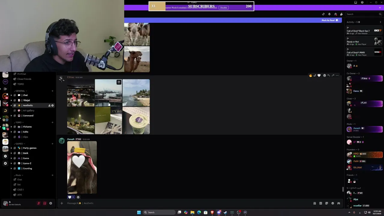Screen dimensions: 384x216
Task: Focus the Discord Search field
Action: click(364, 14)
